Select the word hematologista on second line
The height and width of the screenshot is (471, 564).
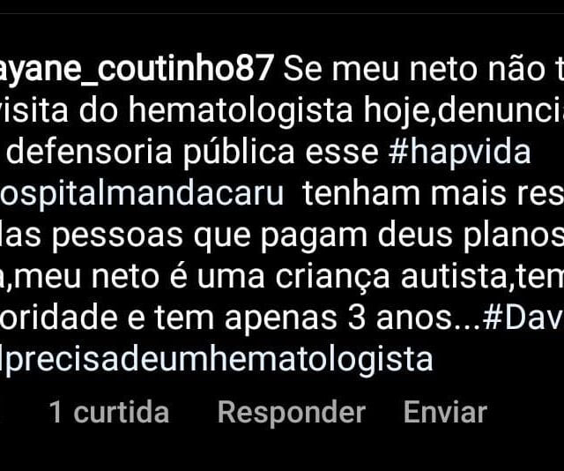click(x=241, y=111)
